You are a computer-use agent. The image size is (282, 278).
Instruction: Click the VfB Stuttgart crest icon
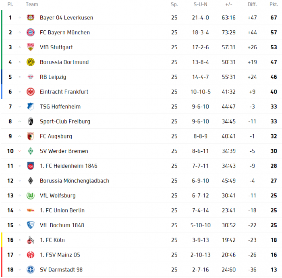(x=31, y=47)
